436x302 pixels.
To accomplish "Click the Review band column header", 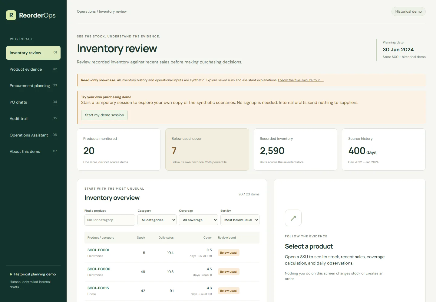I will 227,238.
